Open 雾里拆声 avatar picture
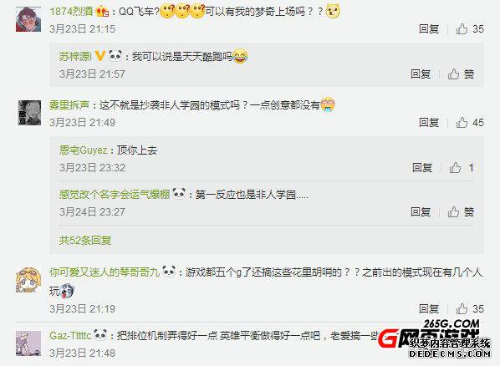500x366 pixels. tap(29, 113)
